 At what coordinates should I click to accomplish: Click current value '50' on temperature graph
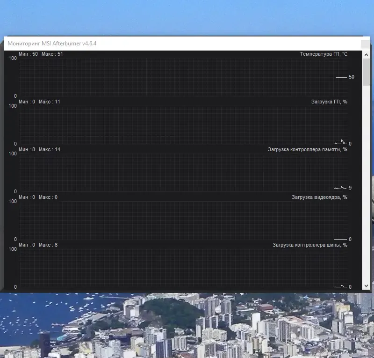coord(352,77)
